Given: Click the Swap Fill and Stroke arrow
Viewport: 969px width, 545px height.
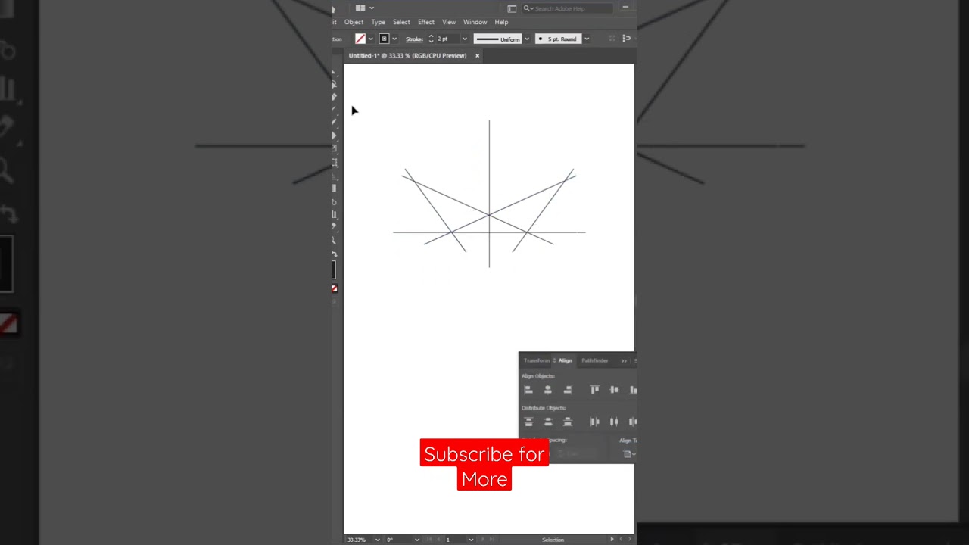Looking at the screenshot, I should (334, 254).
